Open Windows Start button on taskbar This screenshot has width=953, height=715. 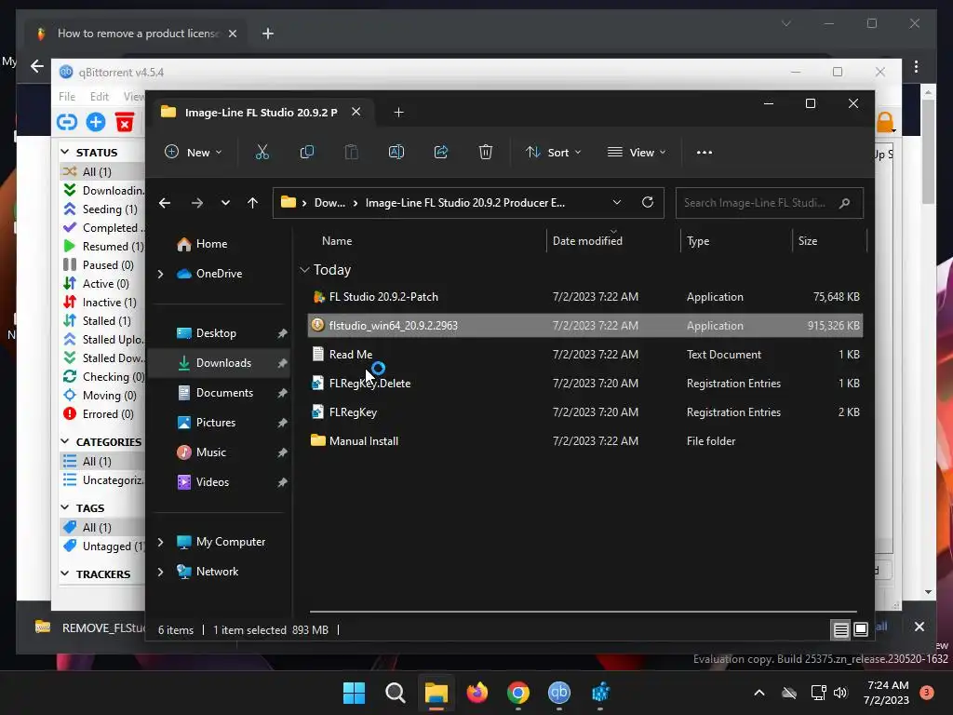click(354, 693)
